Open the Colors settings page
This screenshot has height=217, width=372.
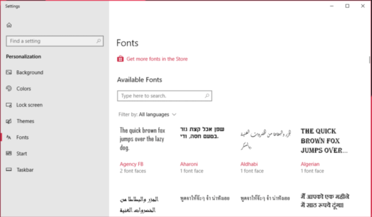[x=54, y=88]
